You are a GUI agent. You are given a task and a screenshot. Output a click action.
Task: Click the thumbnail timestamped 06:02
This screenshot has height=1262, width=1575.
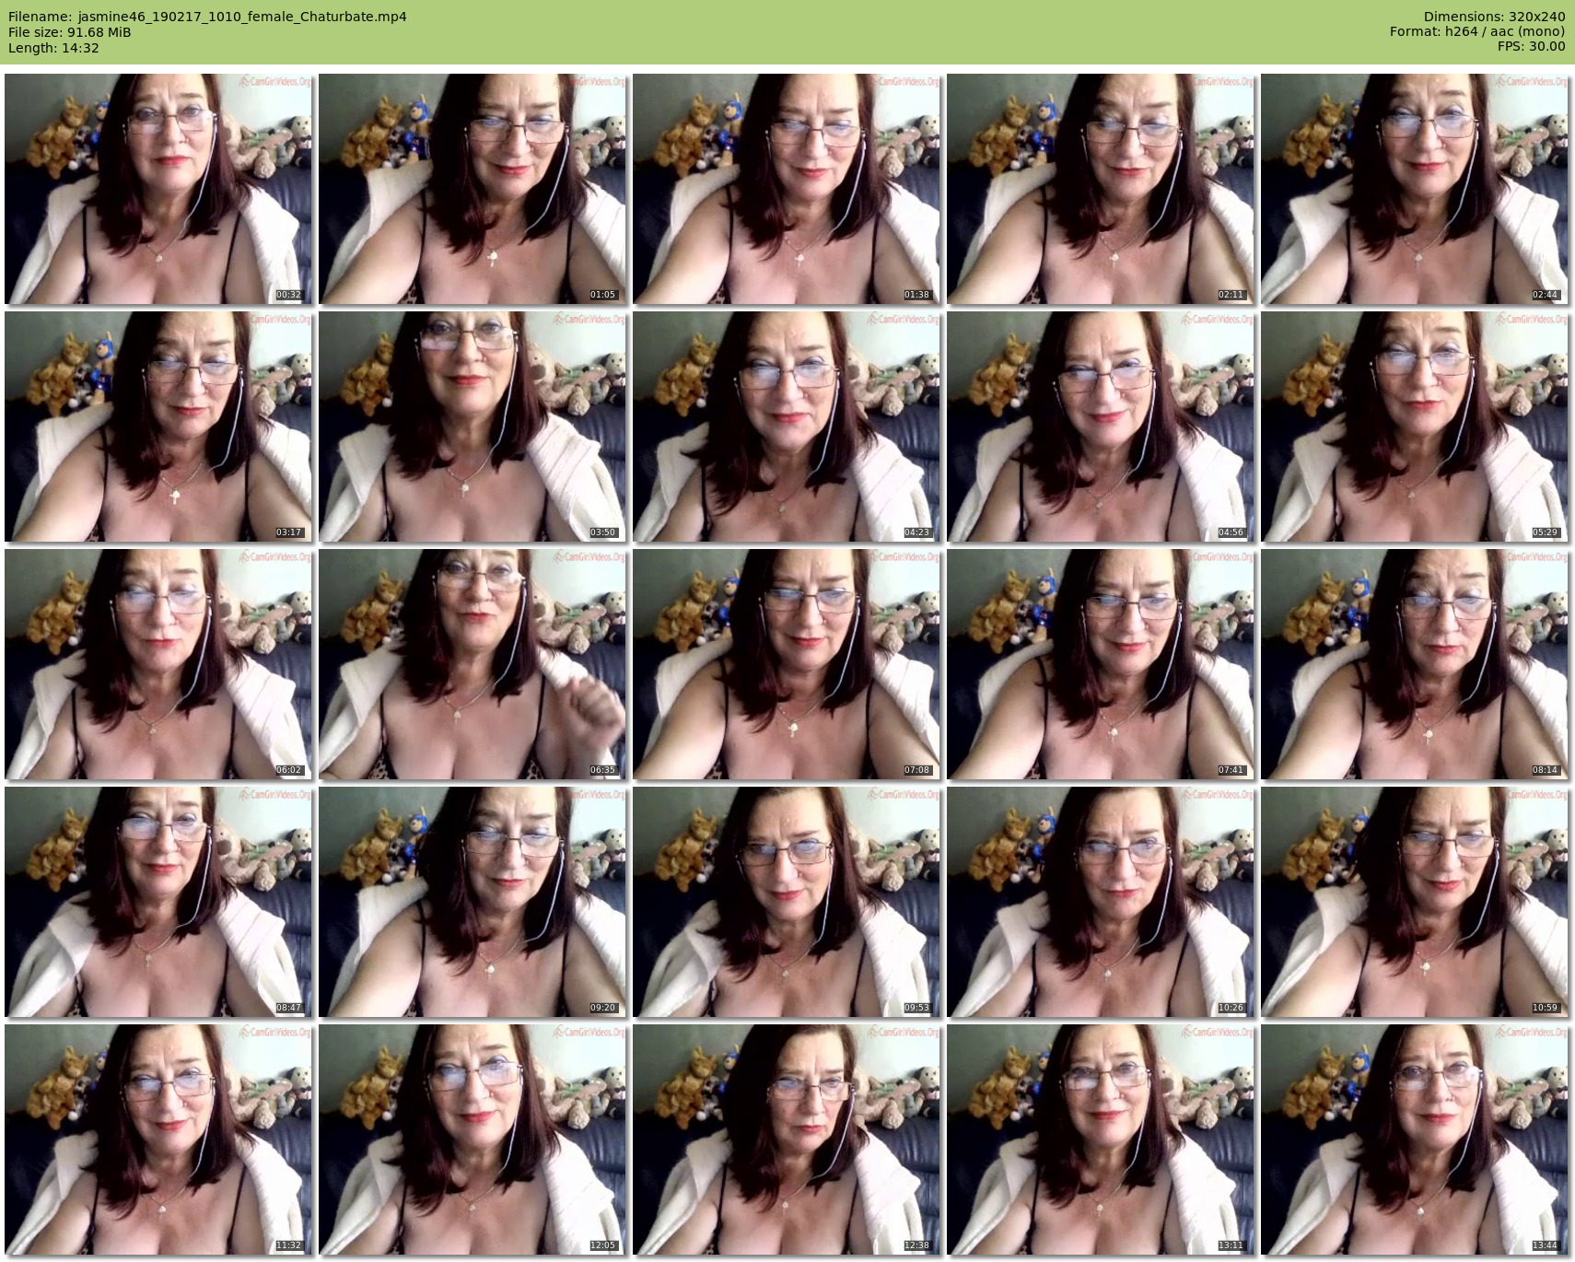click(x=158, y=664)
